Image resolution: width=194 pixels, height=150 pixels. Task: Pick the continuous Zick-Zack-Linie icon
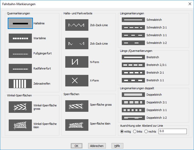click(77, 25)
